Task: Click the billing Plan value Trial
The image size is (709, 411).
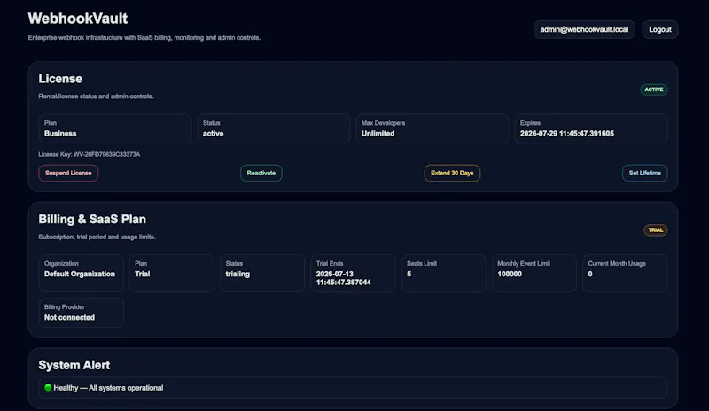Action: [x=143, y=274]
